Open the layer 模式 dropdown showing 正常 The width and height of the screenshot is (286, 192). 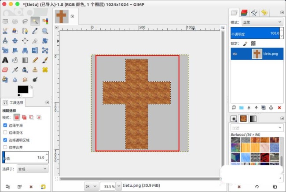(262, 22)
